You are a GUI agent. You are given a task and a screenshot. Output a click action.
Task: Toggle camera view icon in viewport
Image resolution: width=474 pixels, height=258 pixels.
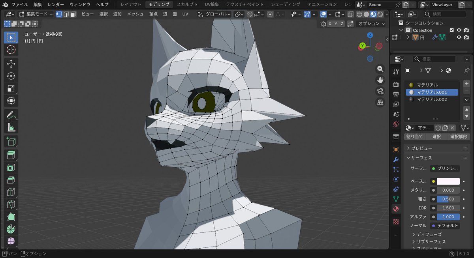click(380, 91)
